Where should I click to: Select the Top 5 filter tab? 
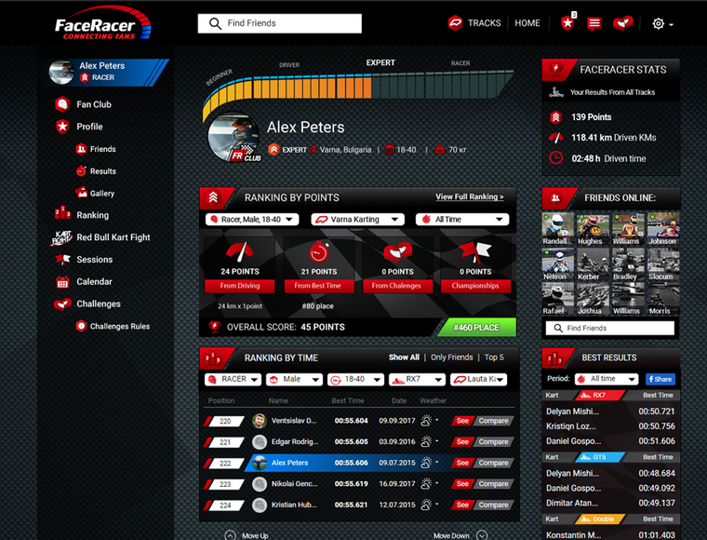[x=494, y=358]
